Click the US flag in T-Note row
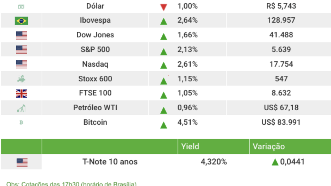The width and height of the screenshot is (331, 186). pos(22,162)
